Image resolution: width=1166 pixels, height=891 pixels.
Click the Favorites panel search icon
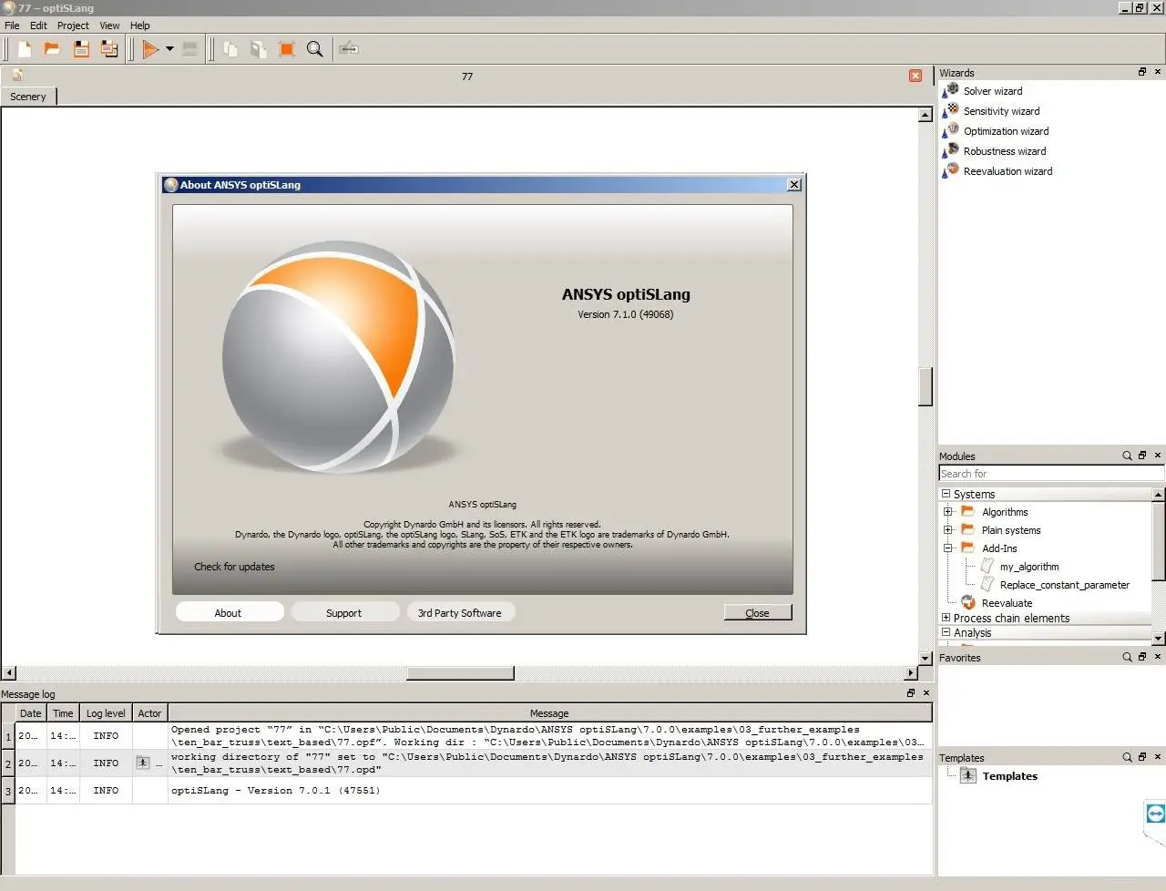point(1127,657)
